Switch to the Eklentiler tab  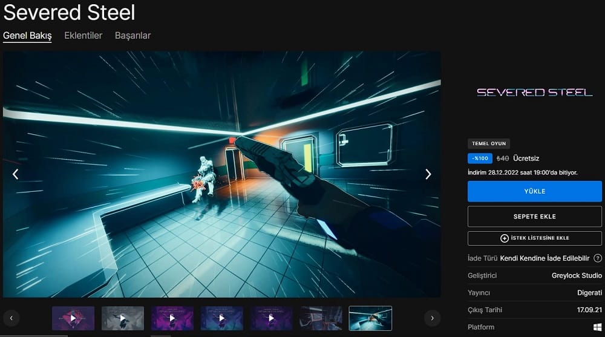(x=83, y=36)
